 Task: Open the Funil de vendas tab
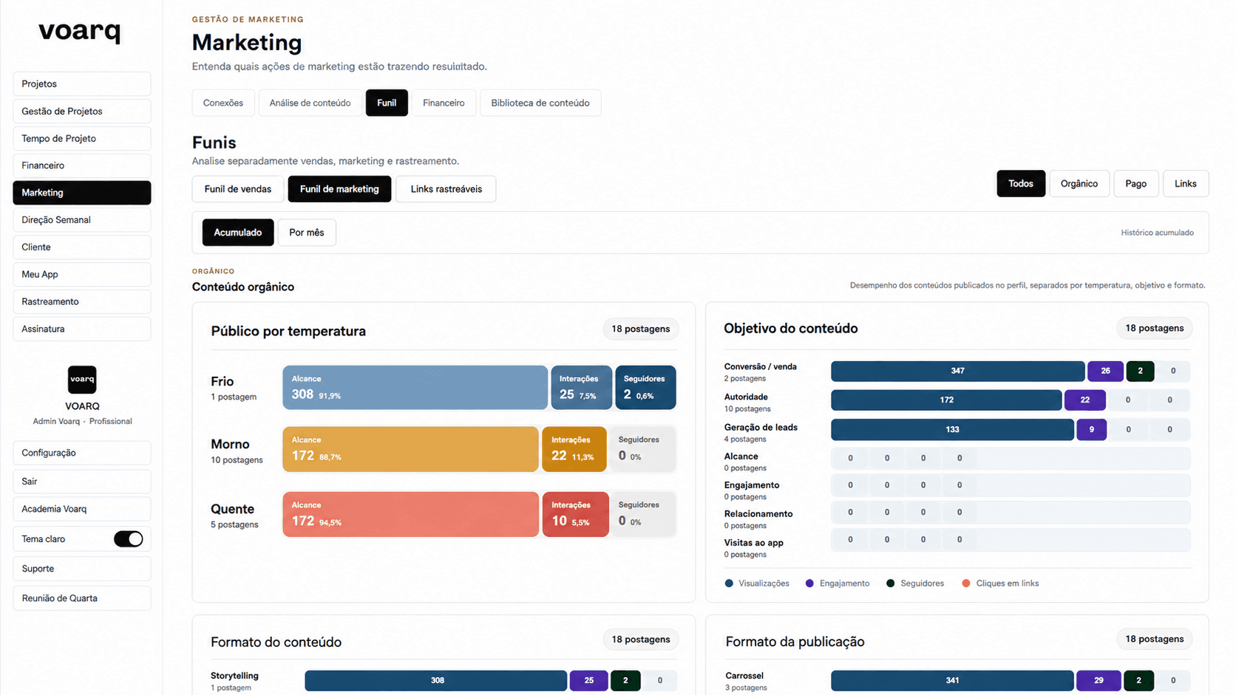pyautogui.click(x=238, y=189)
